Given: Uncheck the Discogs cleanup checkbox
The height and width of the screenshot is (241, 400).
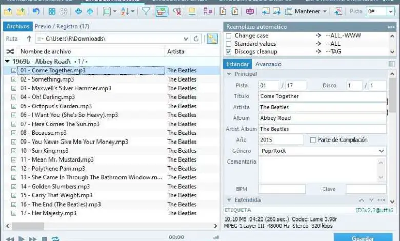Looking at the screenshot, I should pos(229,52).
